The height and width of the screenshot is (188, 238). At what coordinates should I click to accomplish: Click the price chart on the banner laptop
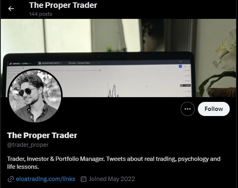[113, 90]
